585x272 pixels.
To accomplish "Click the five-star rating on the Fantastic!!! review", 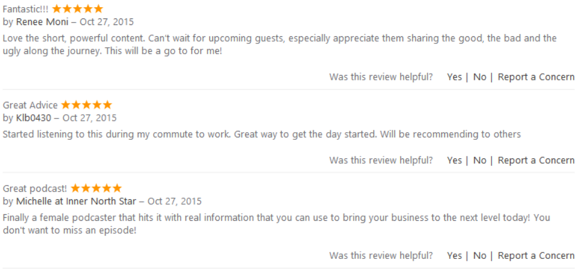I will pos(77,9).
